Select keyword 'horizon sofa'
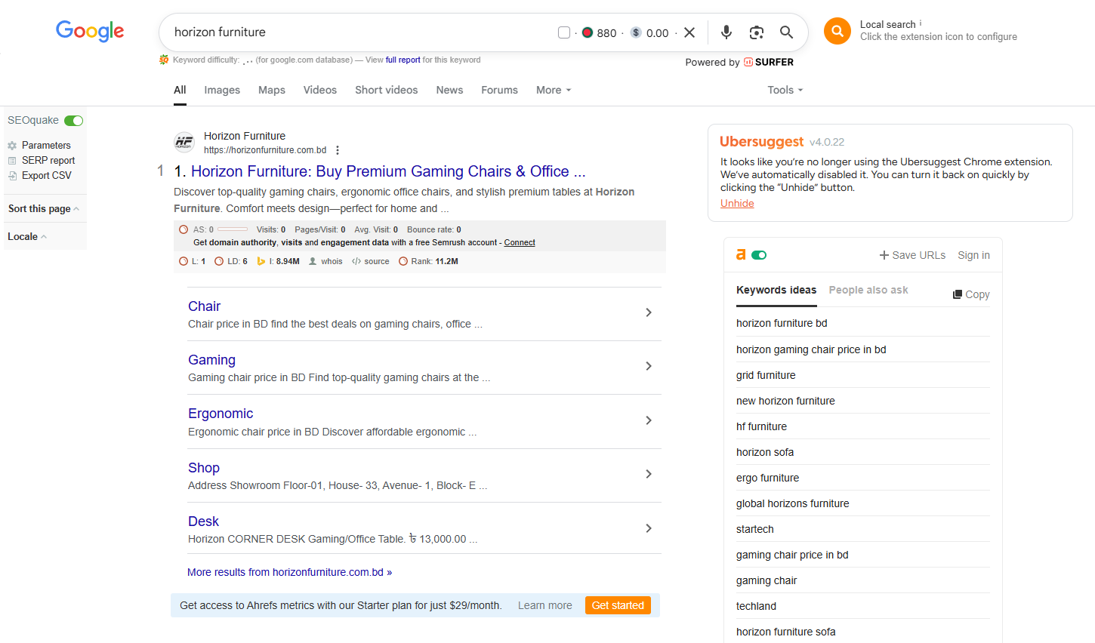 (765, 452)
